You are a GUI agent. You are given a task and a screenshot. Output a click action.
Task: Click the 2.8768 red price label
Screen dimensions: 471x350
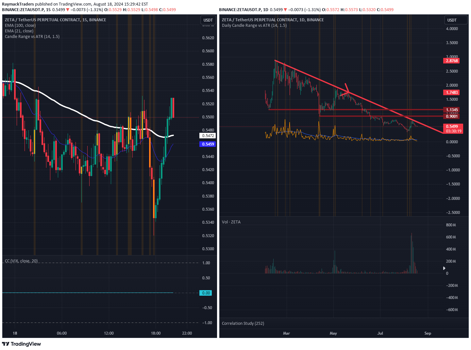452,61
